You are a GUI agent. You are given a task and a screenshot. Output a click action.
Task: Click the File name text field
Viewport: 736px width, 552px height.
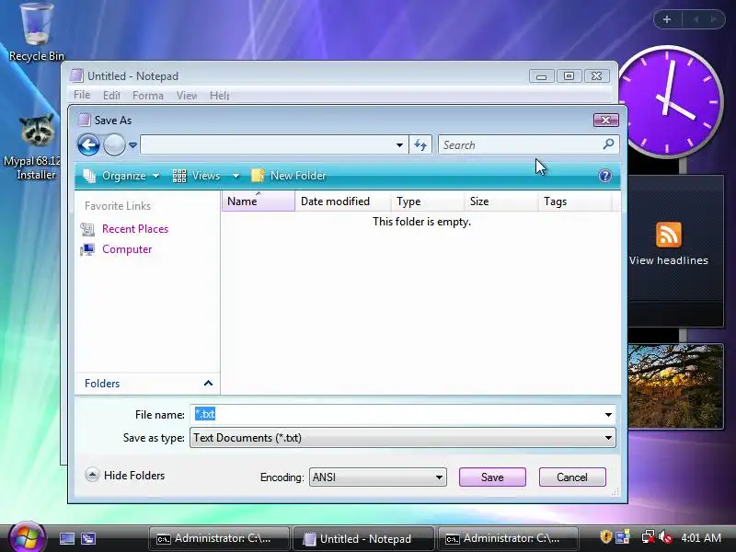pyautogui.click(x=397, y=415)
